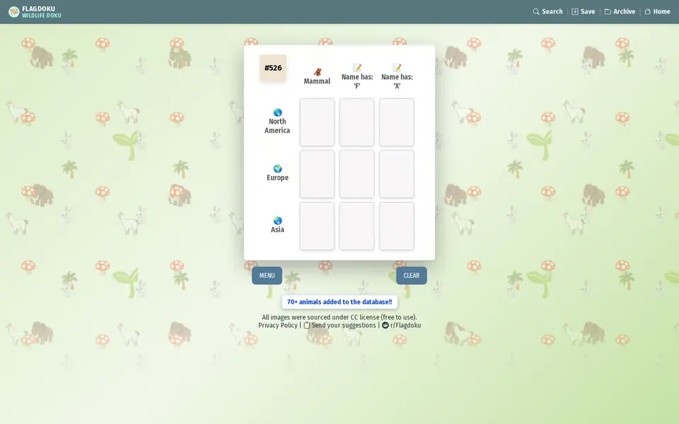Screen dimensions: 679x424
Task: Select the Asia 'X' name cell
Action: click(x=397, y=226)
